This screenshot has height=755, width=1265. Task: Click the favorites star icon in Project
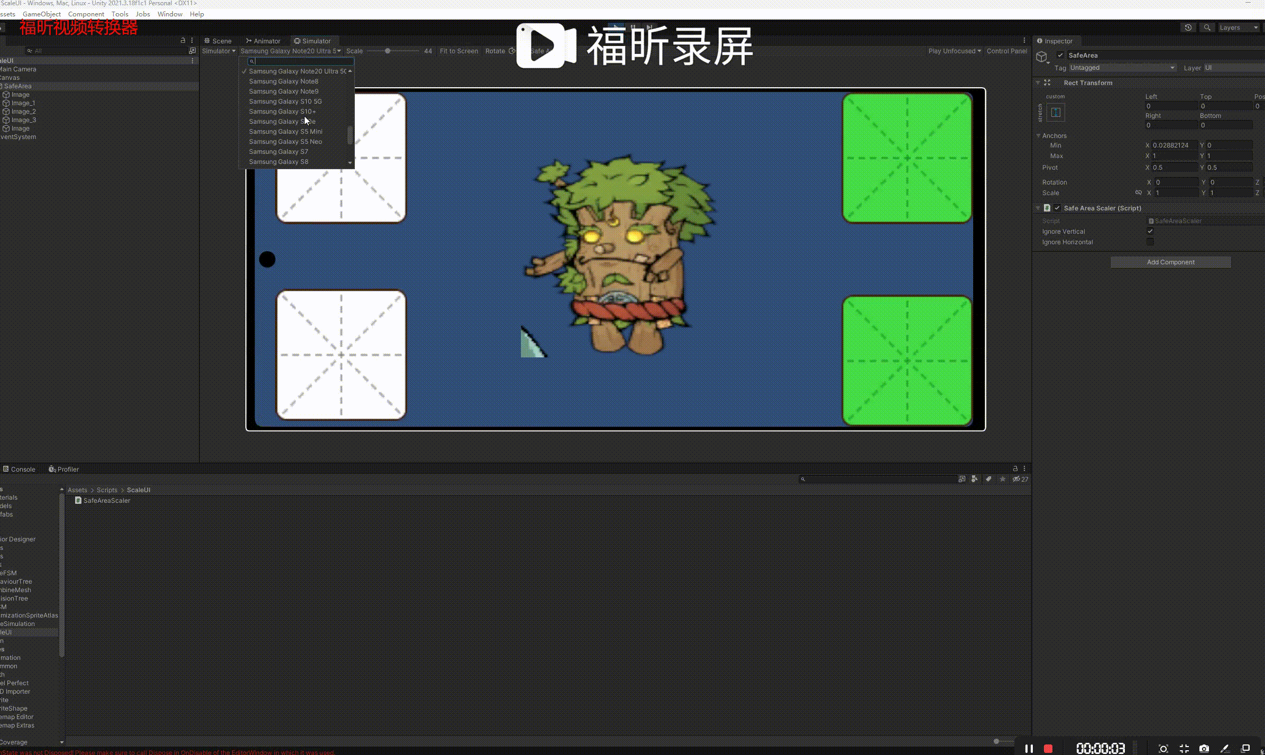click(x=1002, y=479)
